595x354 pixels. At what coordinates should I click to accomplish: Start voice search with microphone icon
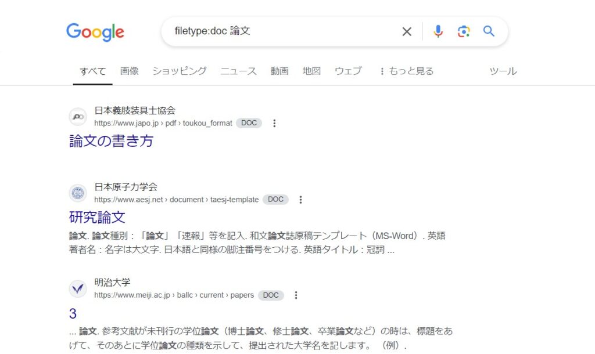438,31
